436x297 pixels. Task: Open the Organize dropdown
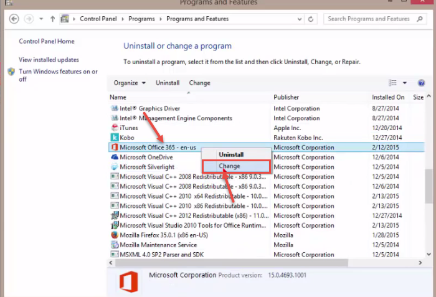(130, 83)
